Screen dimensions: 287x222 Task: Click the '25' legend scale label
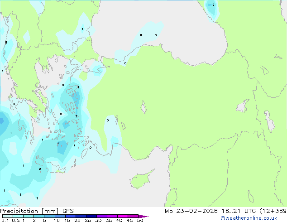(x=88, y=220)
